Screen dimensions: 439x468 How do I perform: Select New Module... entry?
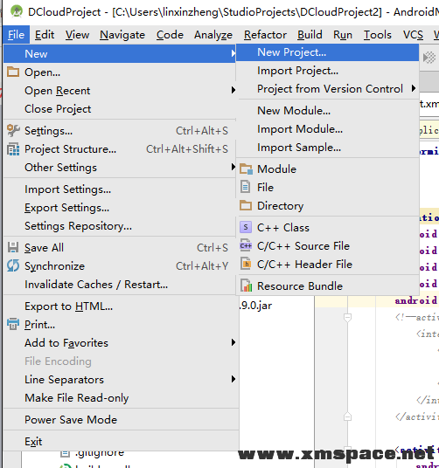(327, 110)
